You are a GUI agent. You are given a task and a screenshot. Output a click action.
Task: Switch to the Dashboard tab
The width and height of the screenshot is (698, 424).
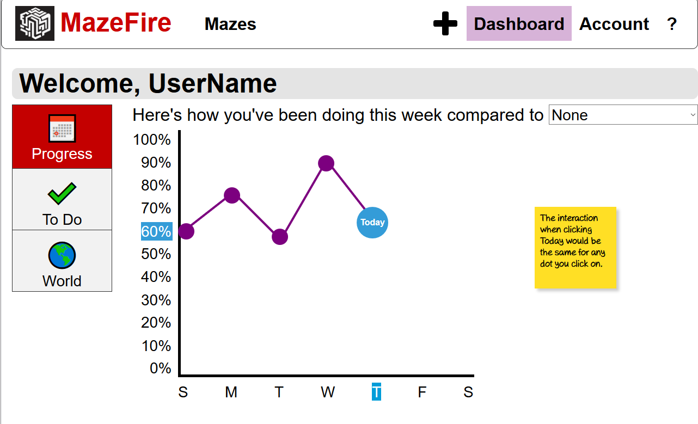tap(519, 23)
